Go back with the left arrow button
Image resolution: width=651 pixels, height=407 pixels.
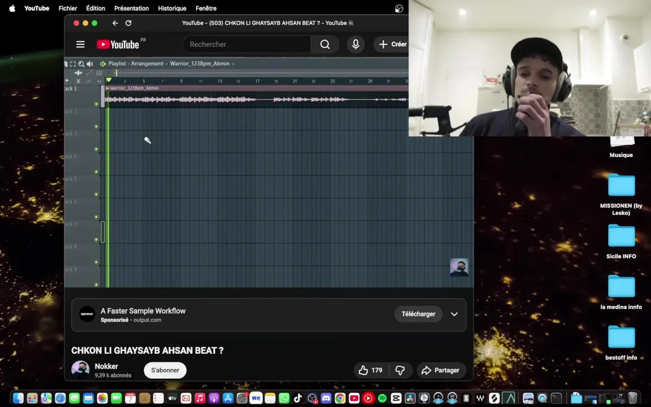click(x=115, y=23)
